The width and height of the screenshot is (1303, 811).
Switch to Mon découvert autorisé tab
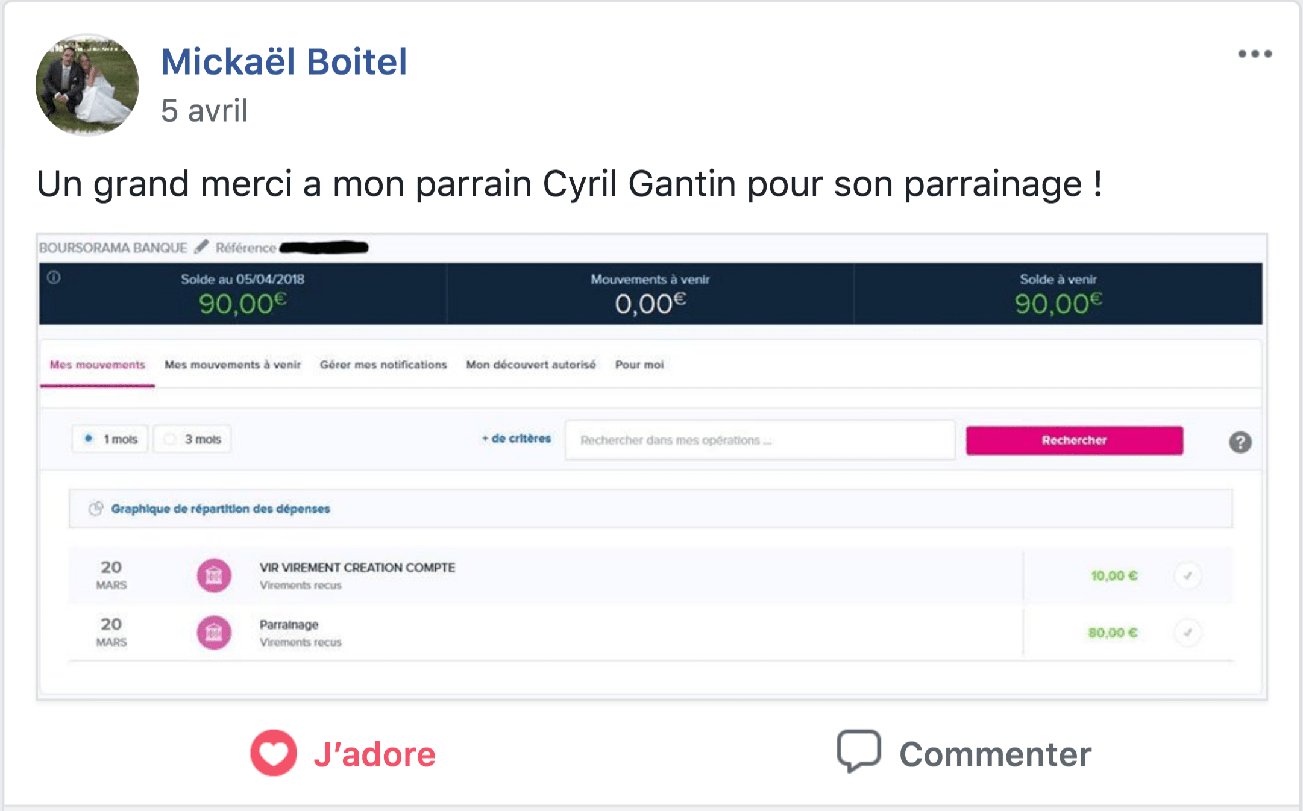point(531,365)
